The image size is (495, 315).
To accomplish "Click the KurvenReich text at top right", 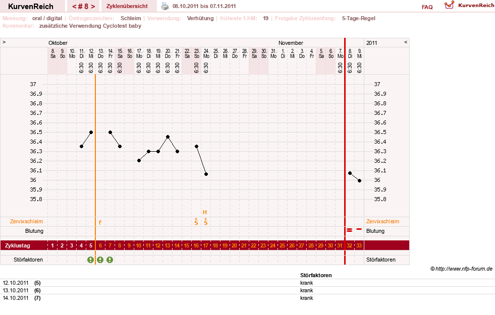I will click(x=476, y=6).
